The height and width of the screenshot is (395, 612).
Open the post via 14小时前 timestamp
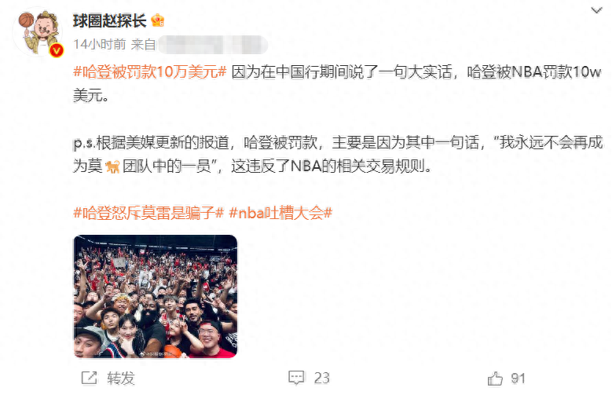[100, 44]
